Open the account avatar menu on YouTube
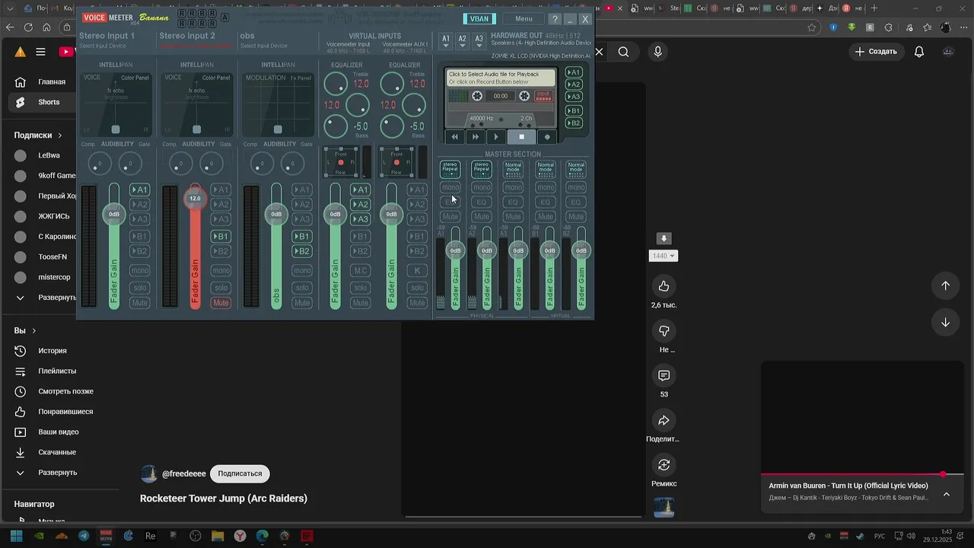The width and height of the screenshot is (974, 548). coord(948,52)
